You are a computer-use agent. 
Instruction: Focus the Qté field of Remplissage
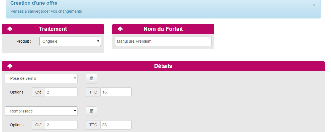(x=61, y=125)
